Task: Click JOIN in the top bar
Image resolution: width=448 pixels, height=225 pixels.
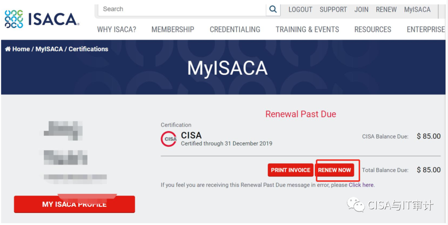Action: pos(361,10)
